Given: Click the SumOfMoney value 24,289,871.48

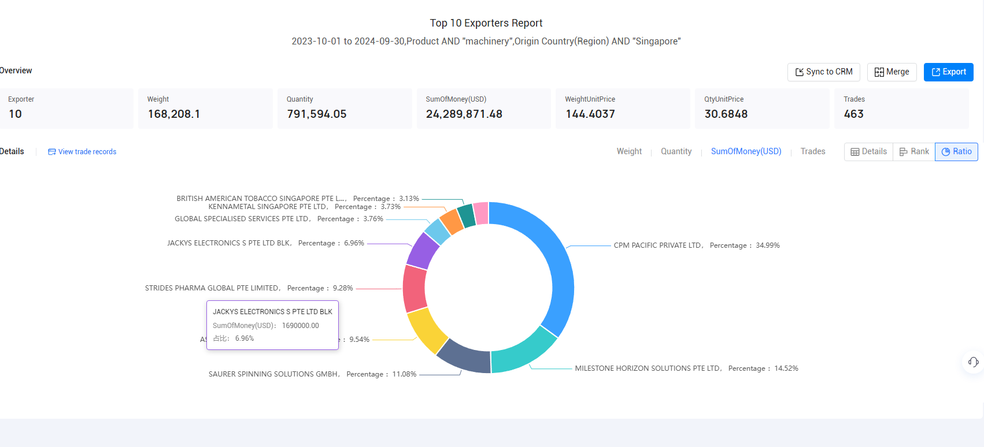Looking at the screenshot, I should (x=464, y=114).
